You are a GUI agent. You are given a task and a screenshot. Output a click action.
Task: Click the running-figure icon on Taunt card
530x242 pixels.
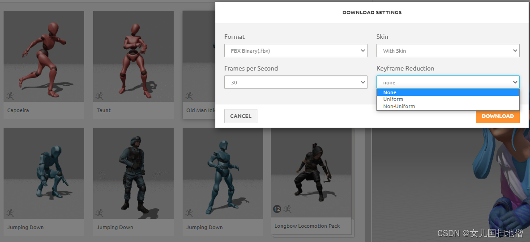coord(99,96)
